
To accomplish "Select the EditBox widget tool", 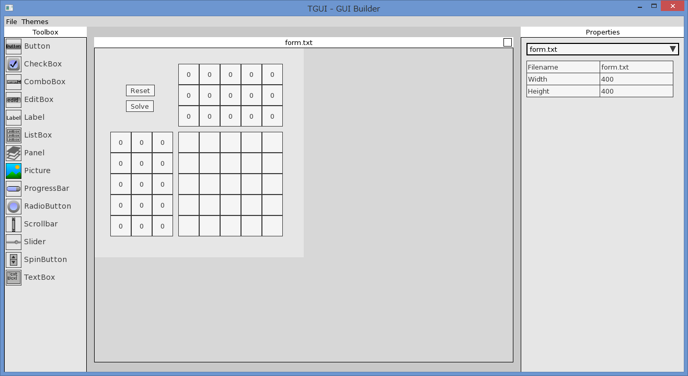I will tap(39, 99).
